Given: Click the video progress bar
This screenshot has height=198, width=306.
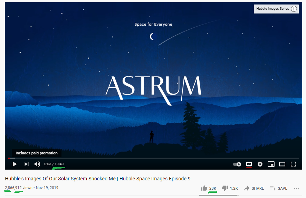Looking at the screenshot, I should click(x=153, y=158).
